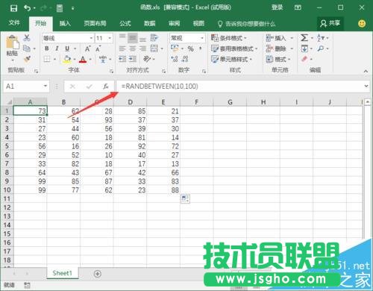Click the Increase Decimal icon
Image resolution: width=373 pixels, height=291 pixels.
175,59
